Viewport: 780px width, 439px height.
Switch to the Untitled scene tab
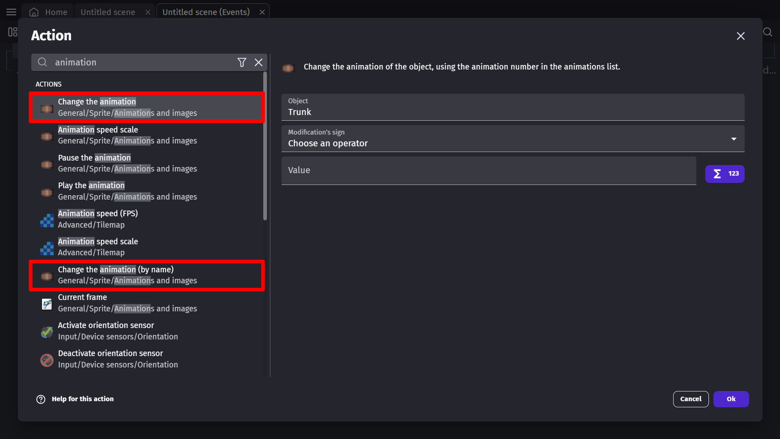108,12
